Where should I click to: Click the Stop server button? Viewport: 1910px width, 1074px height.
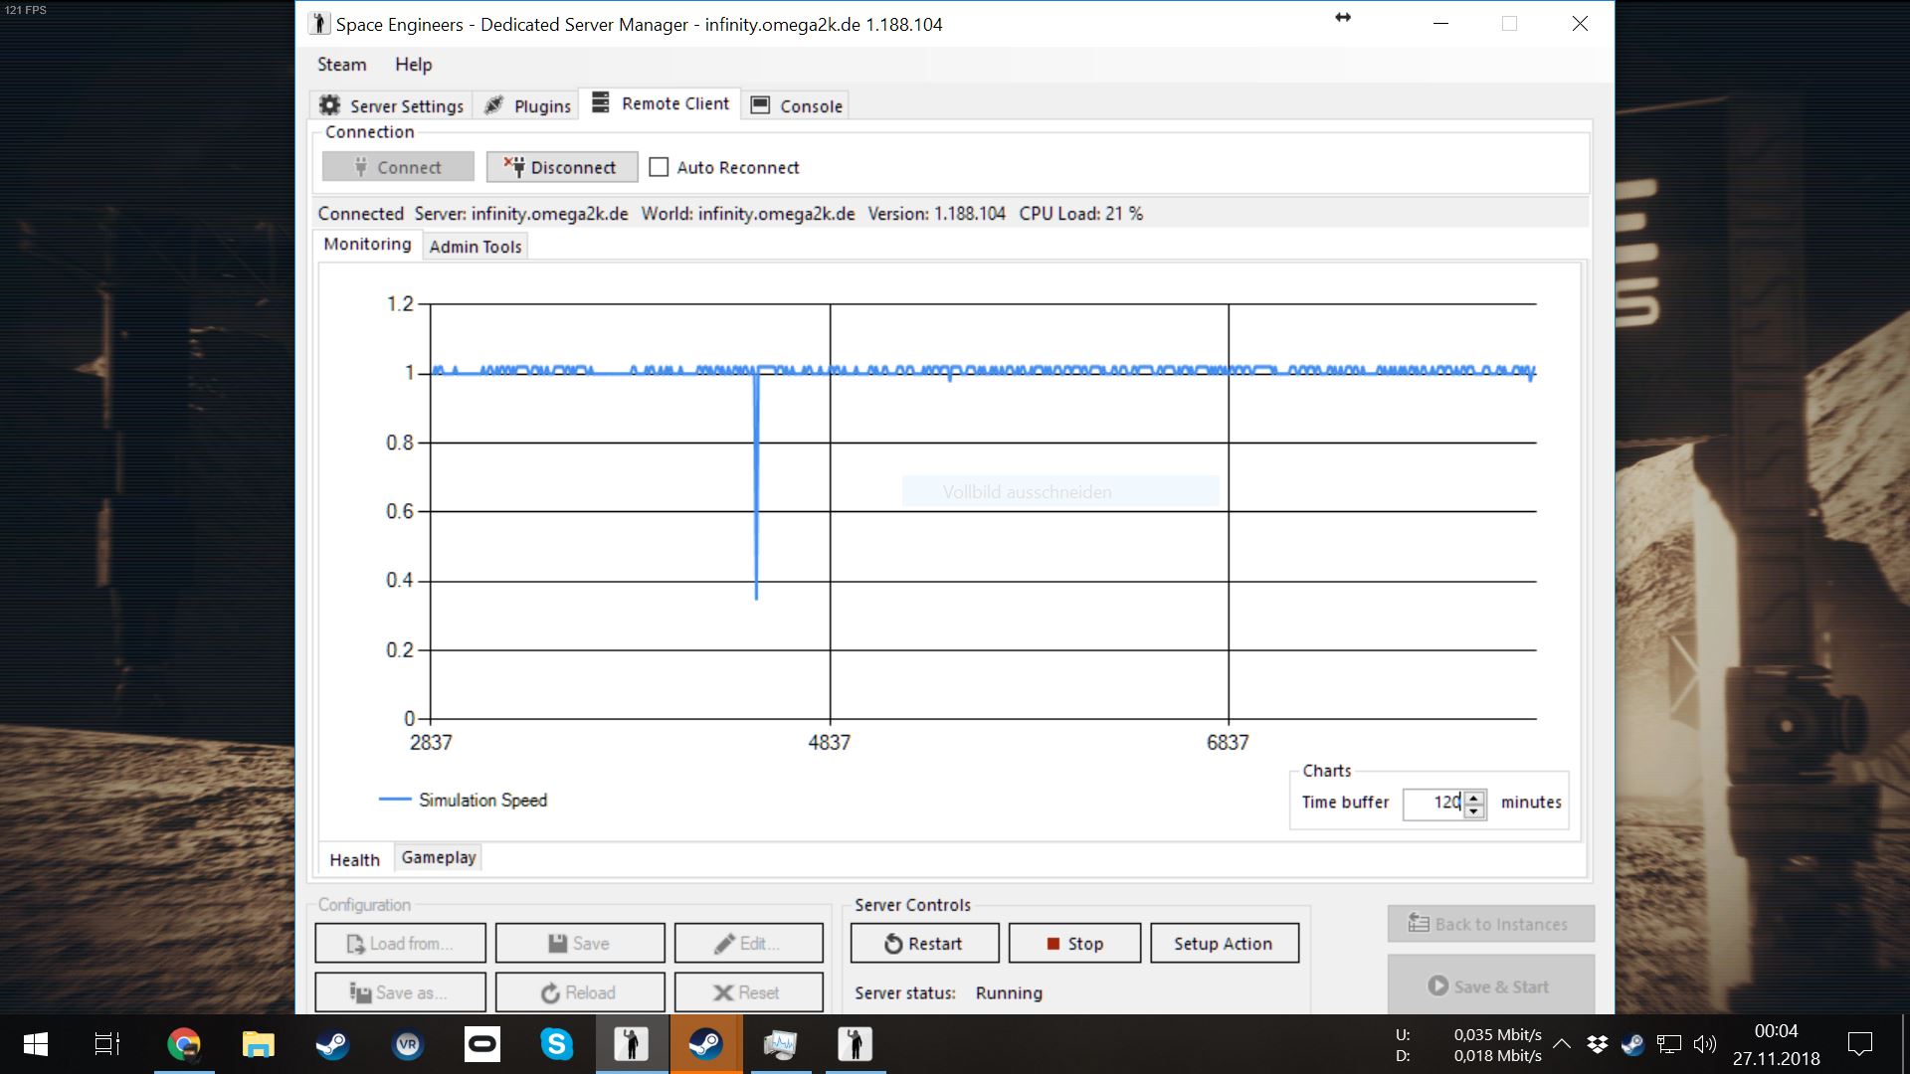(x=1074, y=944)
